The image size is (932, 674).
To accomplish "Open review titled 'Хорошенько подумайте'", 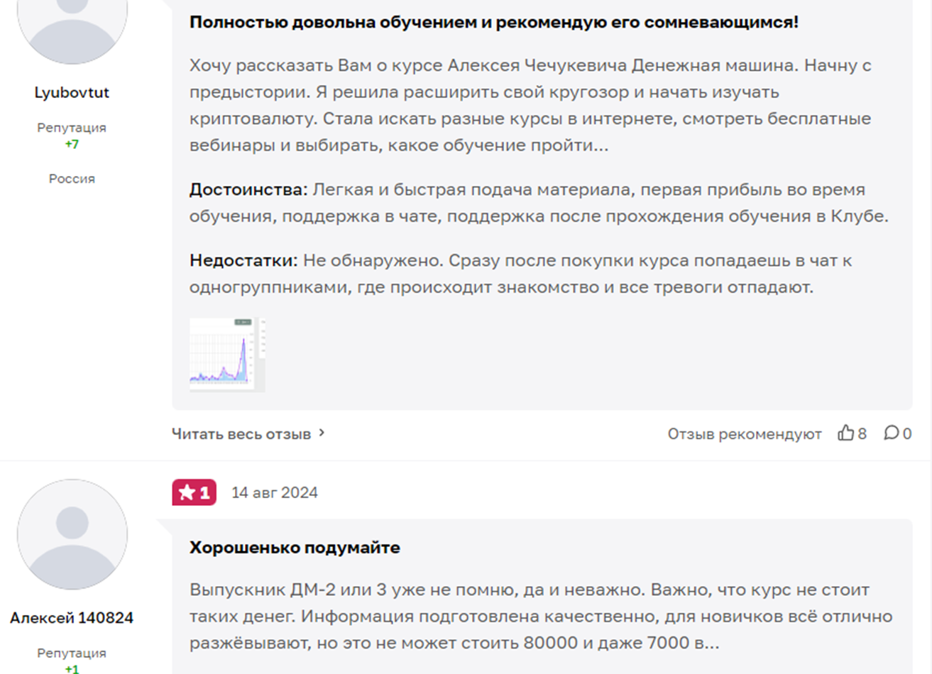I will (295, 548).
